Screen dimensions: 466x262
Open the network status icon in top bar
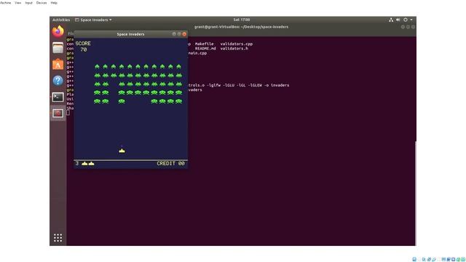coord(391,20)
